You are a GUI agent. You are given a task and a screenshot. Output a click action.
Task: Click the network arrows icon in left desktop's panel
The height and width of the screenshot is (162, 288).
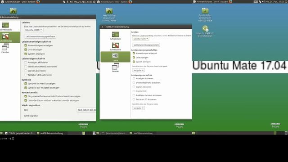[64, 2]
